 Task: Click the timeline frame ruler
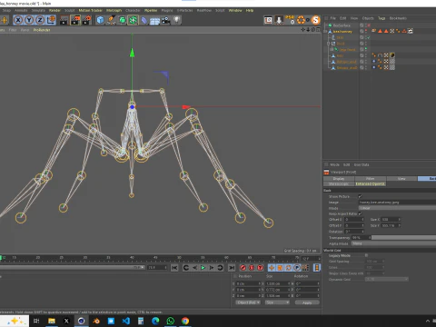click(150, 259)
